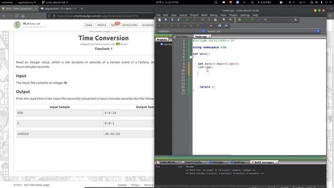Open the main() : int function dropdown

(x=263, y=31)
